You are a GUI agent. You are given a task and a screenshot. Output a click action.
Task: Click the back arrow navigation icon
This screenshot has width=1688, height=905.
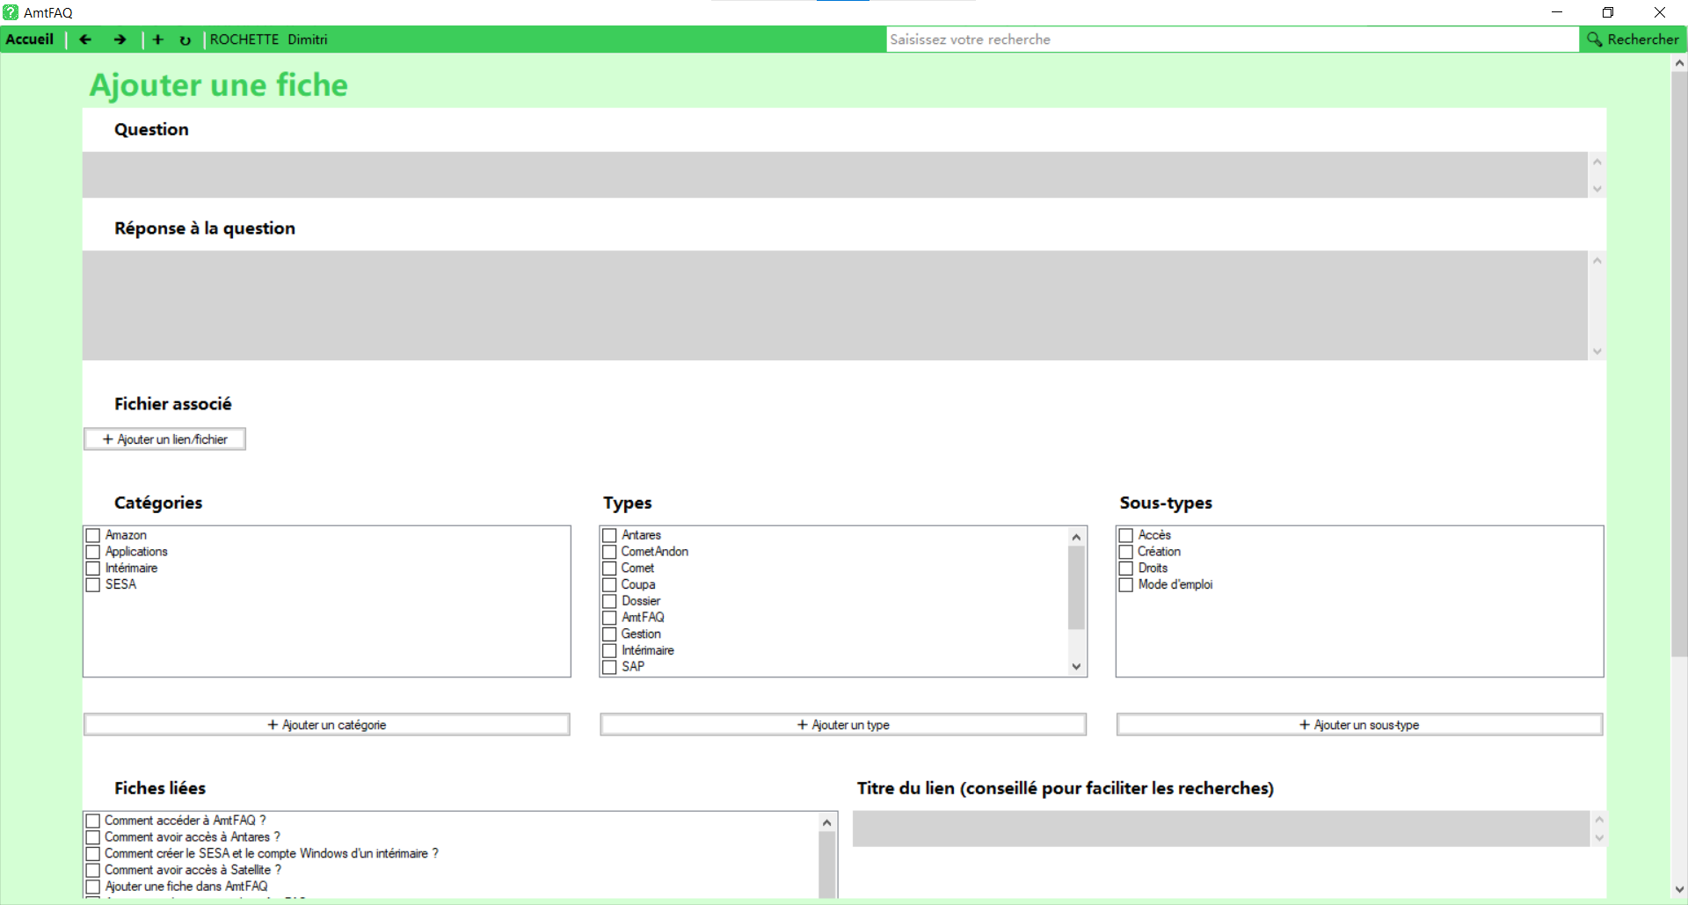[x=85, y=40]
